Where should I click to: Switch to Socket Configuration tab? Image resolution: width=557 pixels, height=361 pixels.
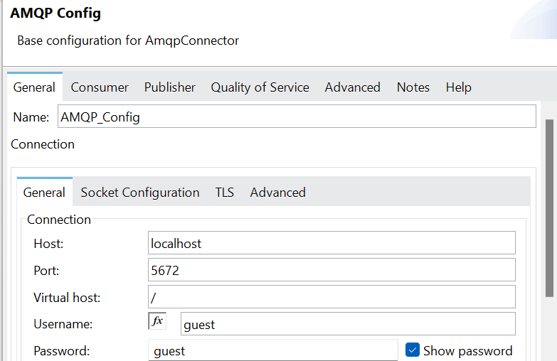pyautogui.click(x=140, y=193)
